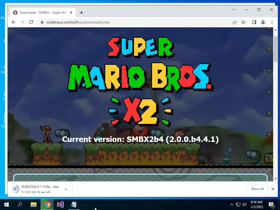The image size is (280, 210).
Task: Share this page icon
Action: pyautogui.click(x=234, y=22)
